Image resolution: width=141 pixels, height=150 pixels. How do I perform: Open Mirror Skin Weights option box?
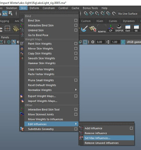pos(76,48)
